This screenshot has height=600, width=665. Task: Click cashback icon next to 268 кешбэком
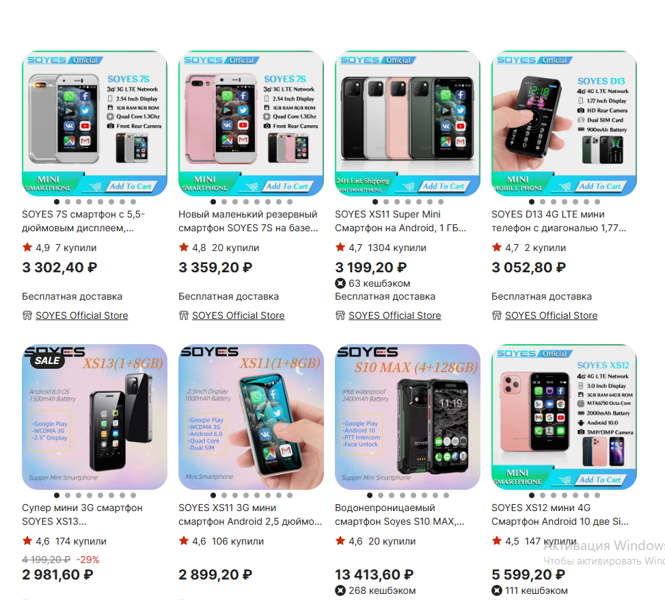coord(340,590)
